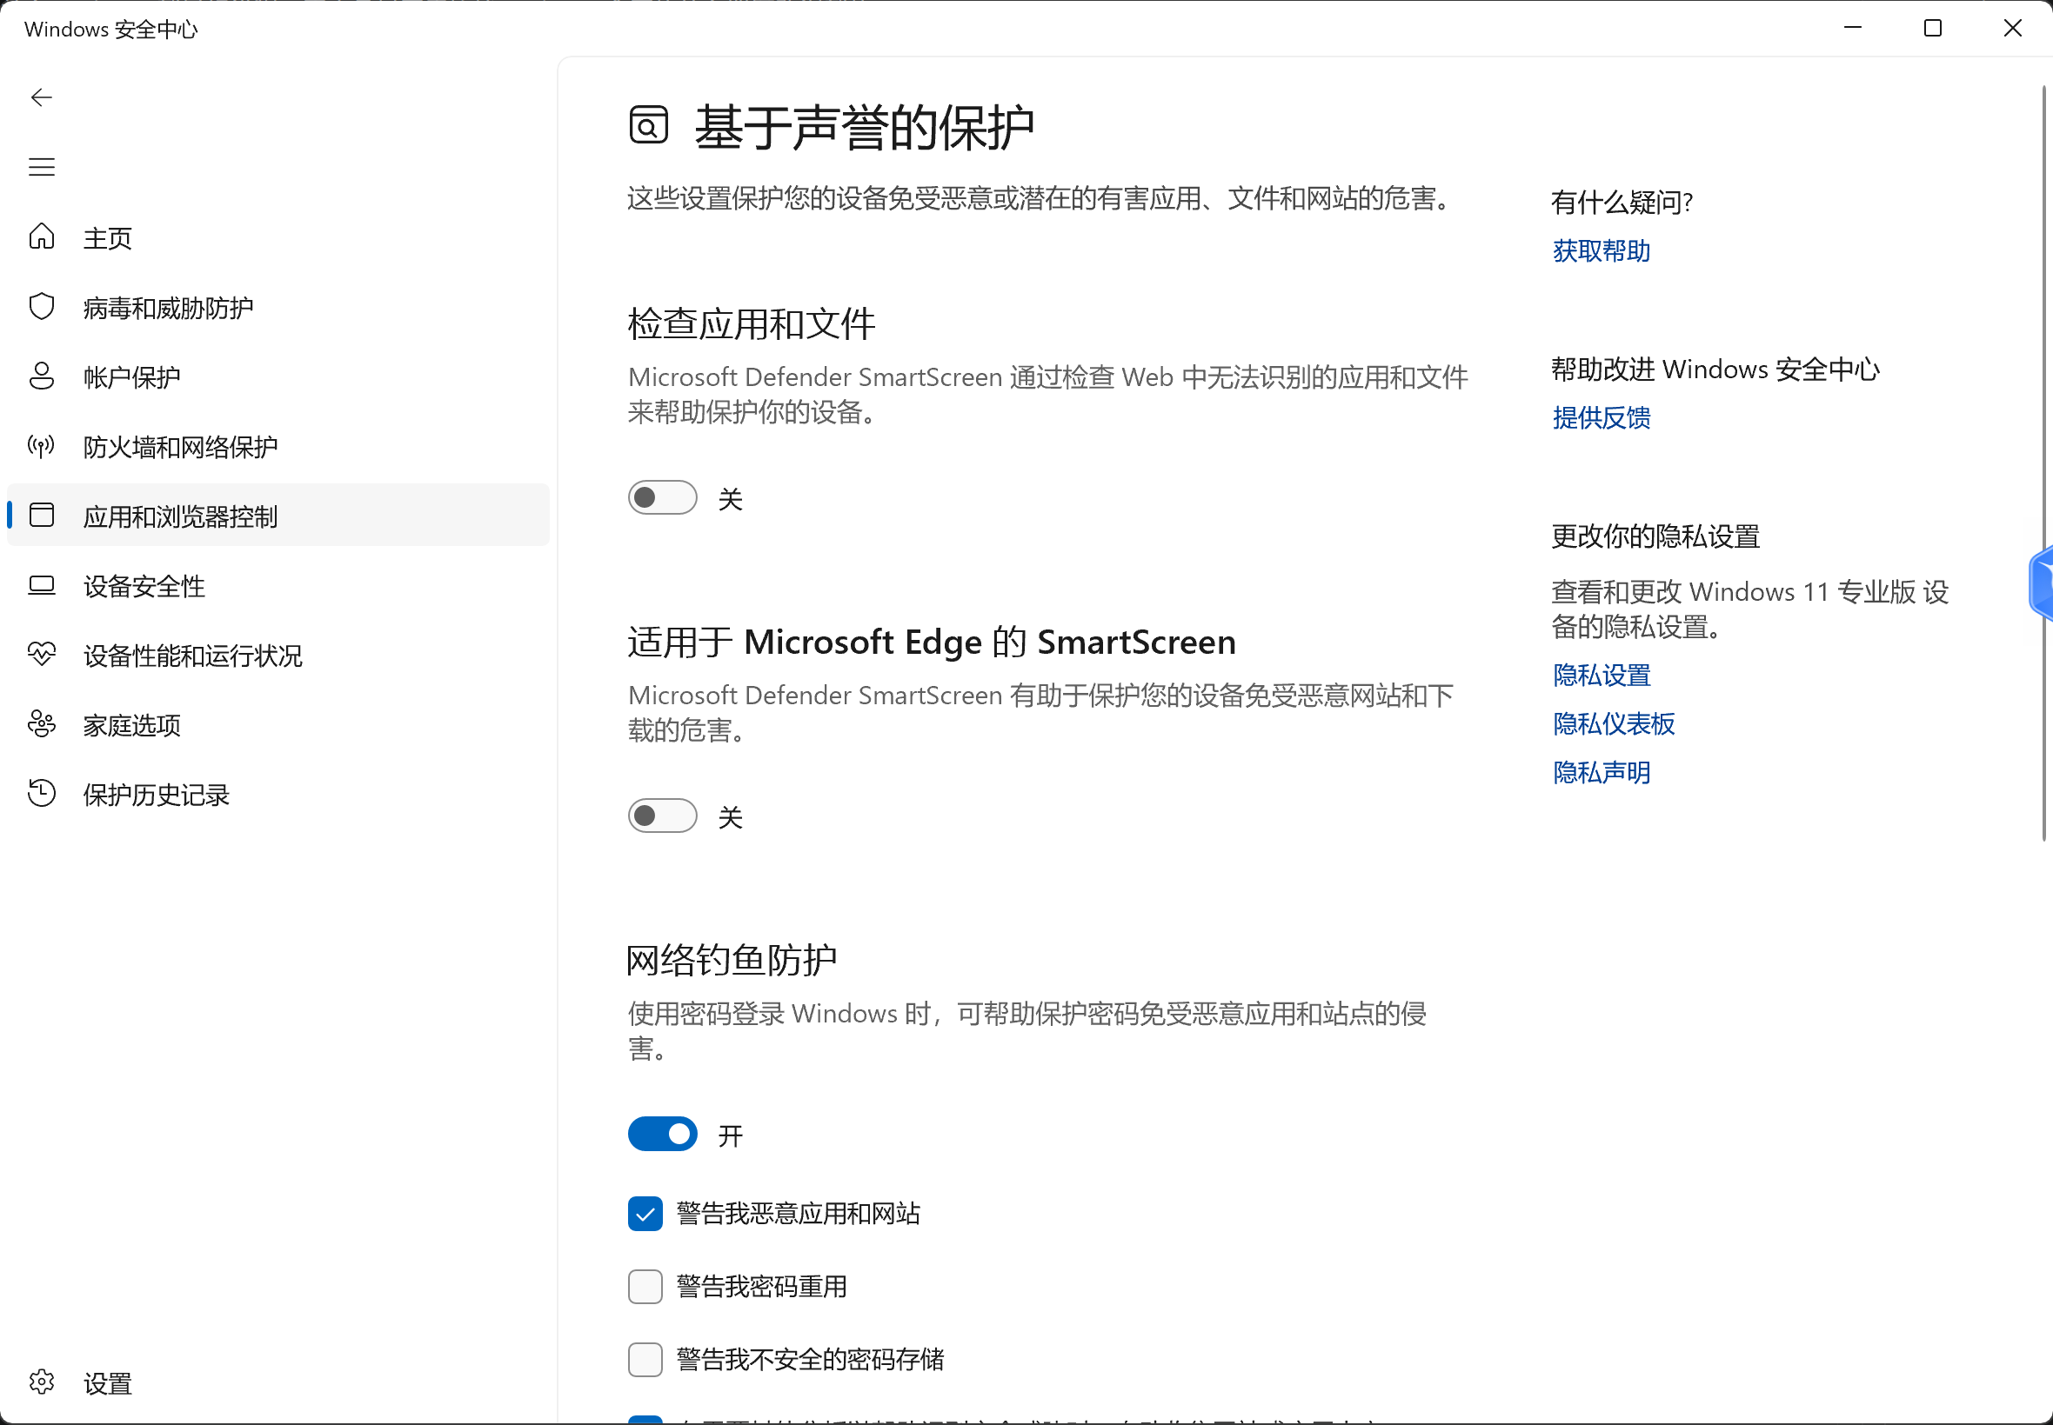
Task: Click the reputation-based protection header icon
Action: pos(649,125)
